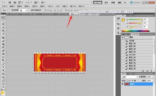Select the Rectangle shape tool
This screenshot has height=96, width=156.
[x=3, y=74]
